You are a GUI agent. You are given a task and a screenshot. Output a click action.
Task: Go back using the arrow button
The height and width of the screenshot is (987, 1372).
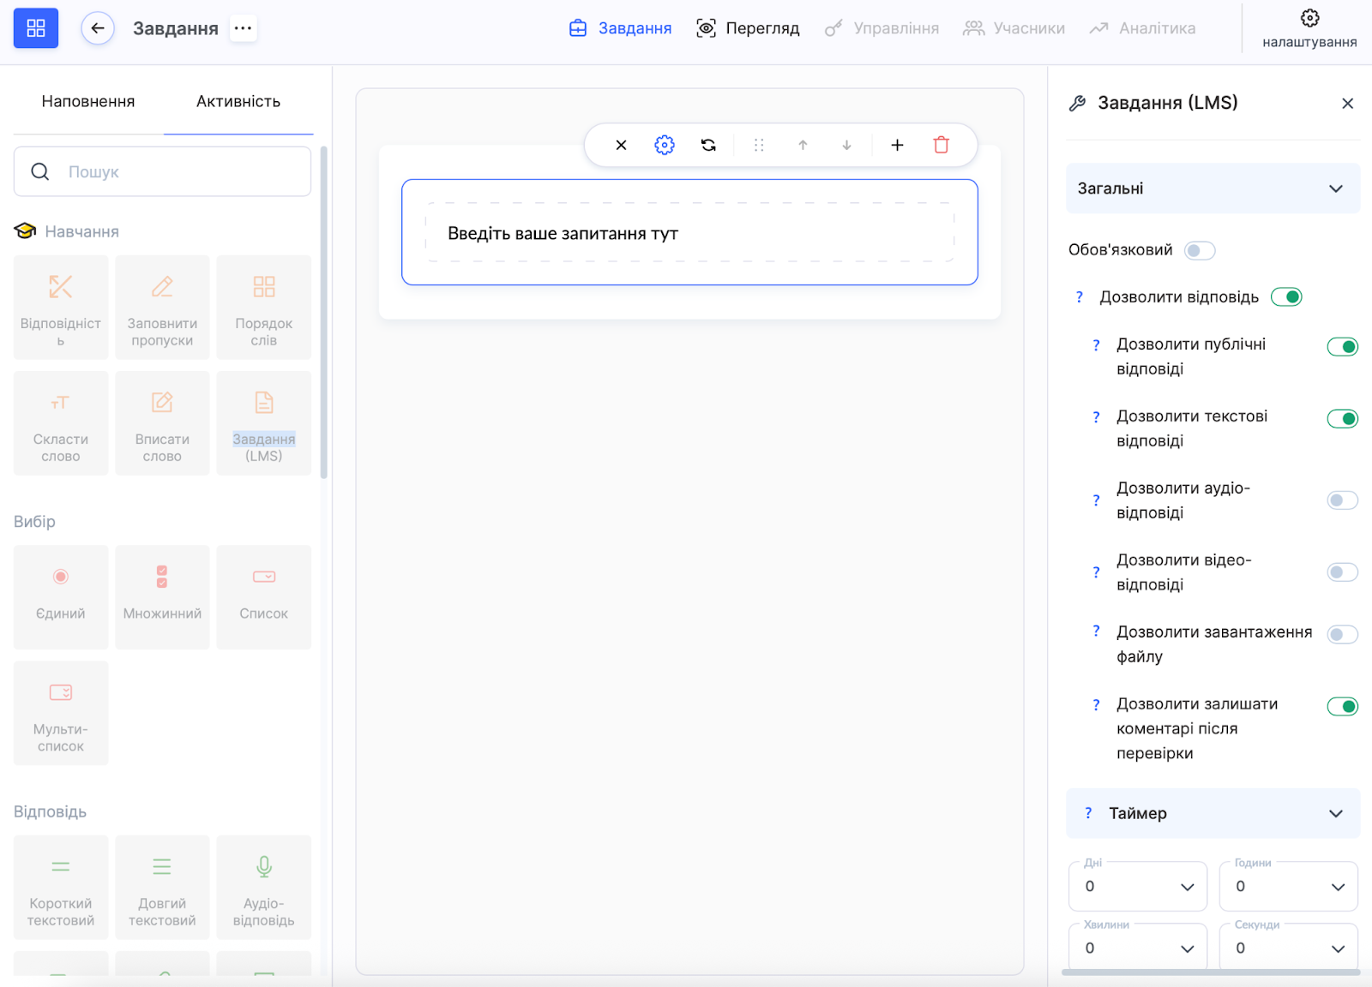(x=98, y=28)
